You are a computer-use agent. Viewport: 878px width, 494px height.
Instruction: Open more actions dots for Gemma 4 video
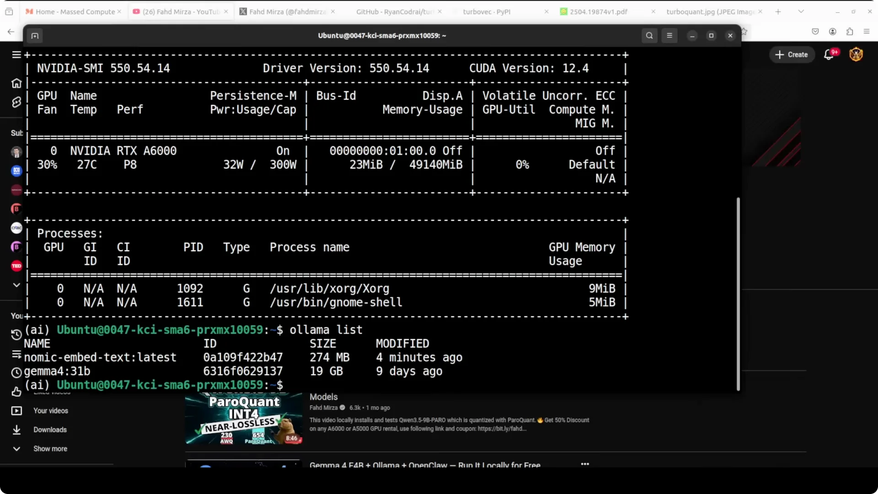point(585,464)
